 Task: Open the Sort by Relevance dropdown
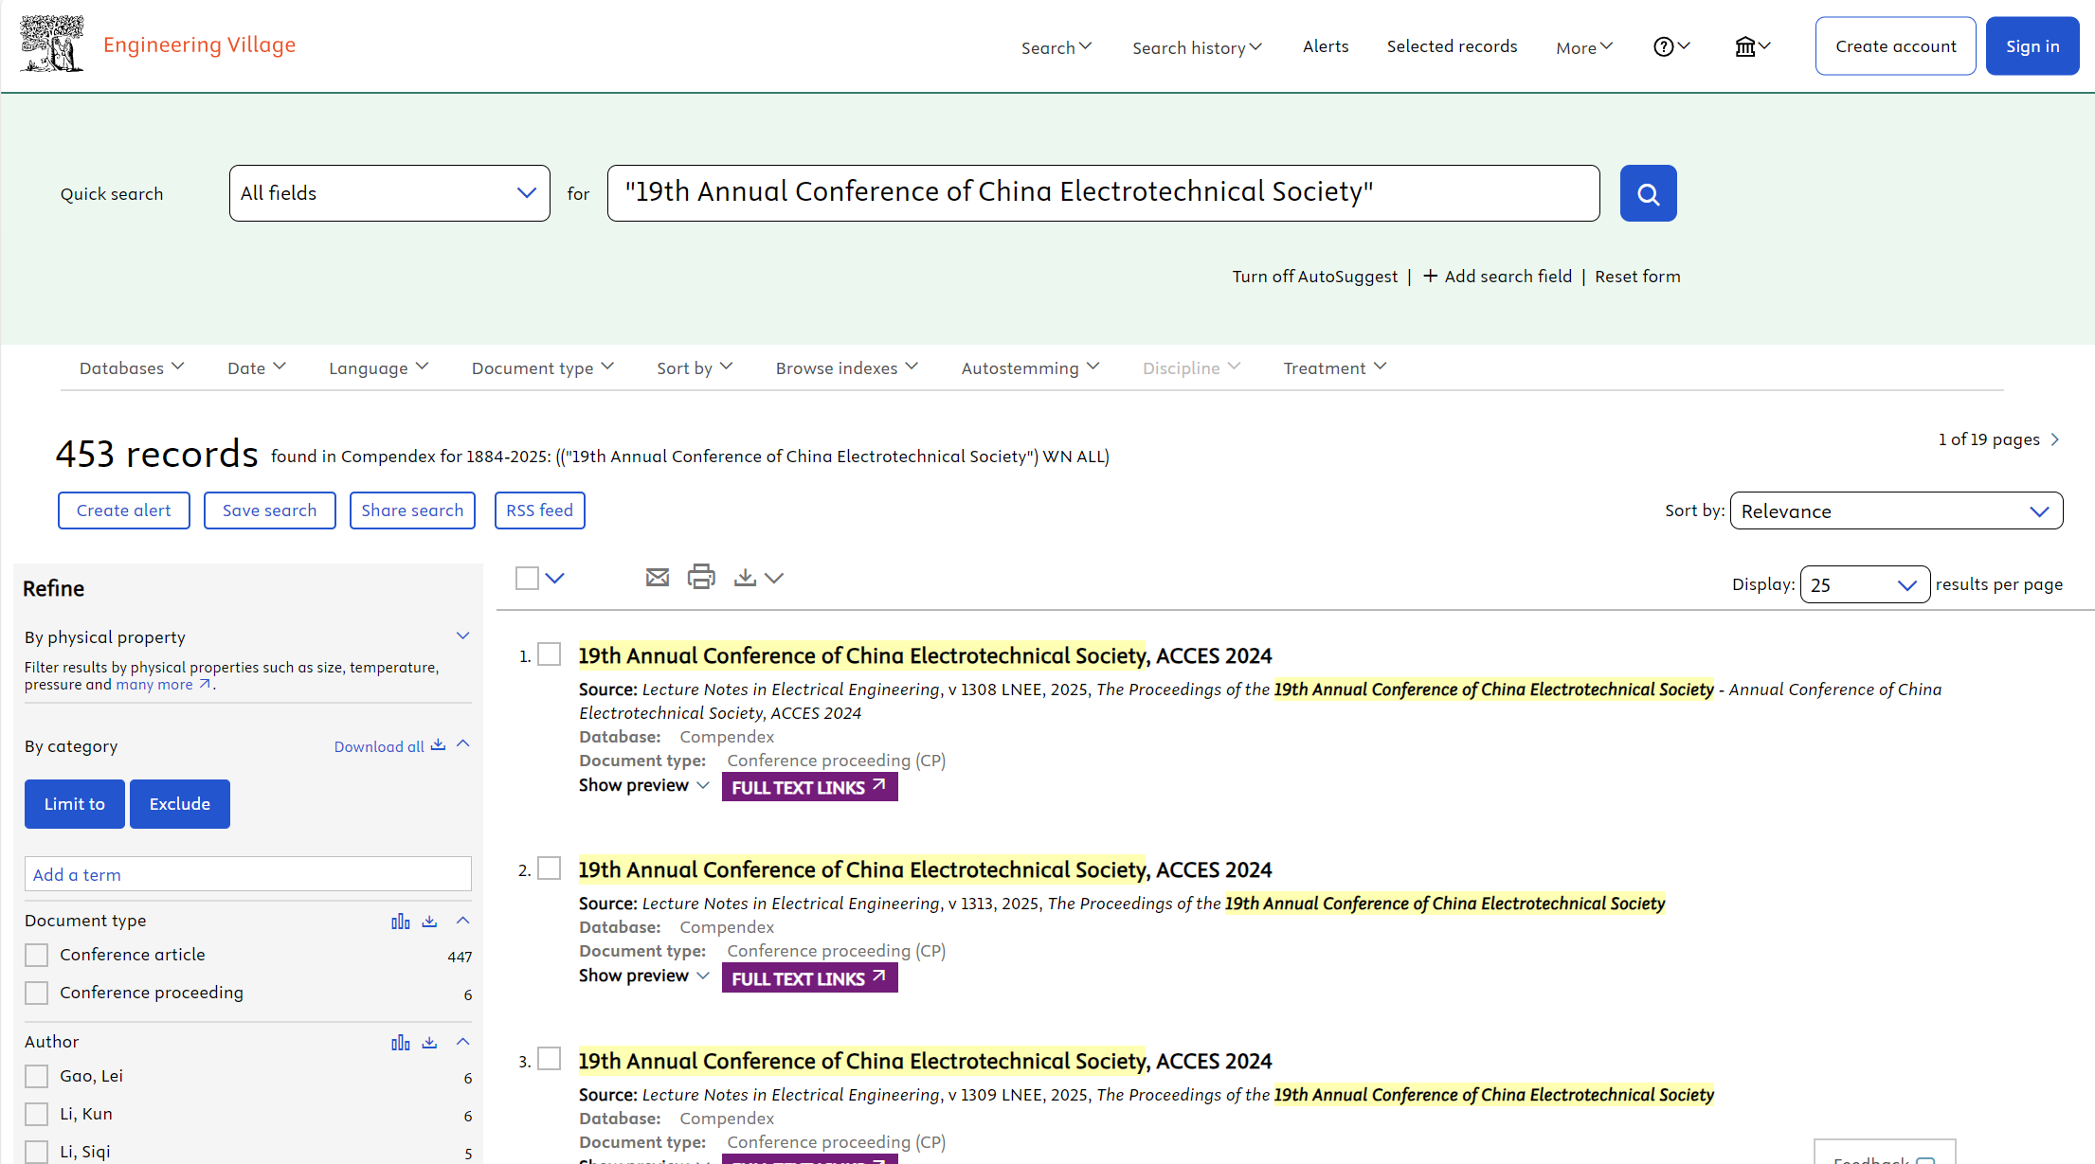[1895, 511]
